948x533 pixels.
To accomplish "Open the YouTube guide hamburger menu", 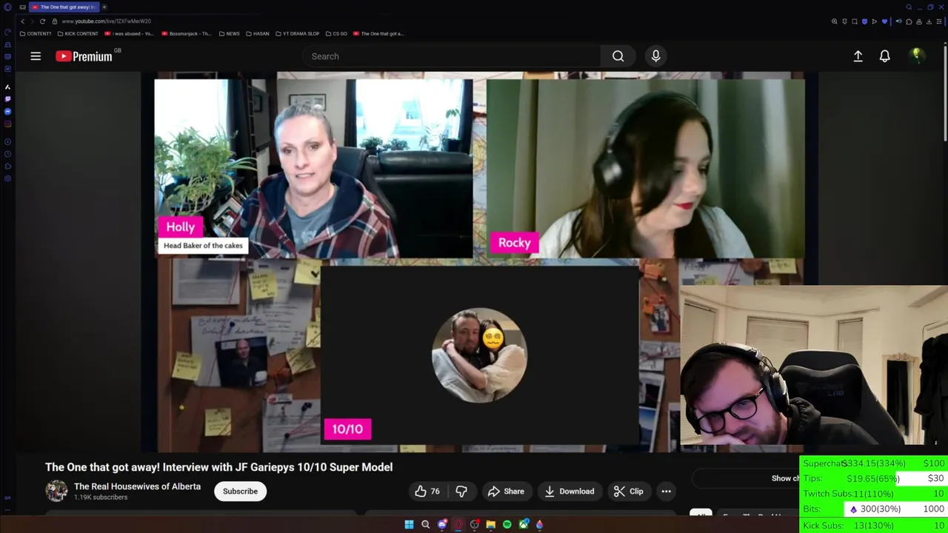I will pos(36,56).
